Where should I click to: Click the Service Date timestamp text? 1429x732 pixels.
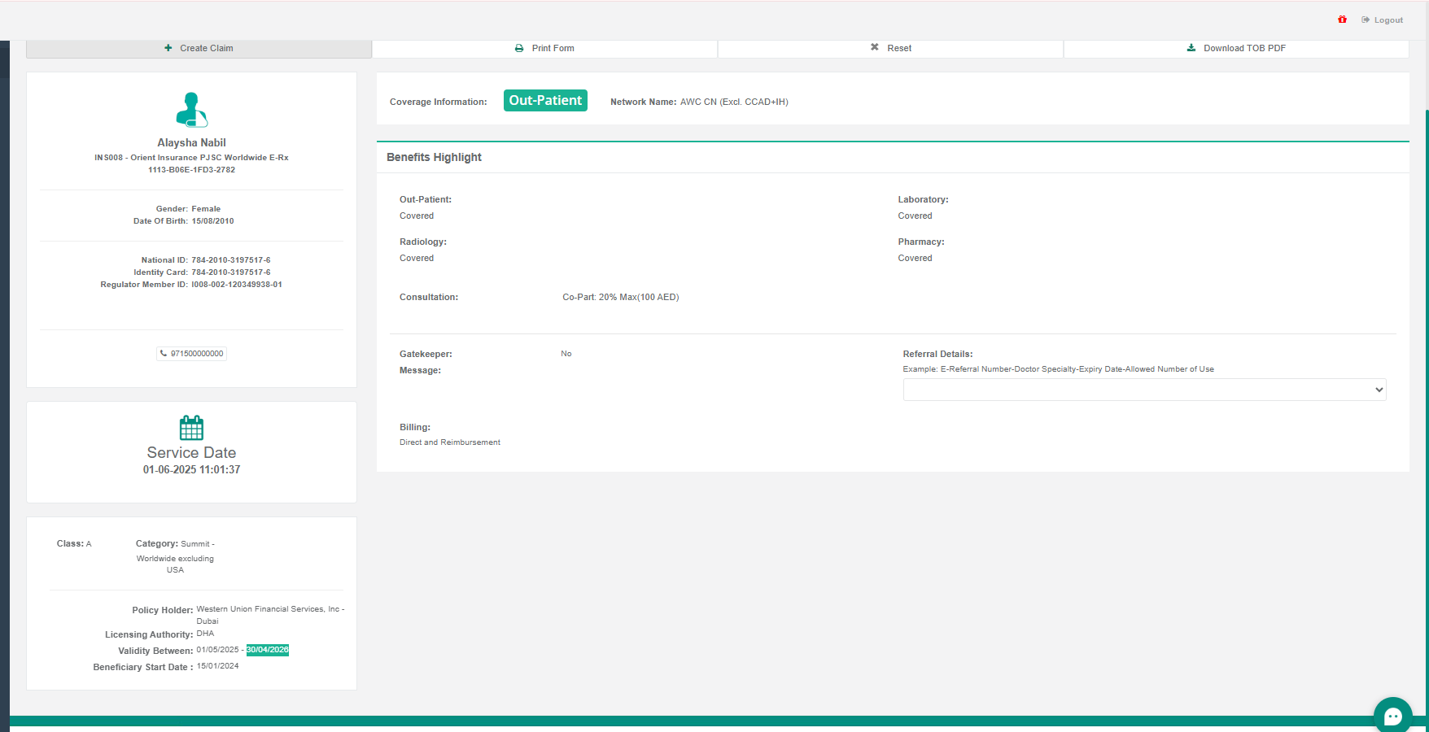coord(191,470)
